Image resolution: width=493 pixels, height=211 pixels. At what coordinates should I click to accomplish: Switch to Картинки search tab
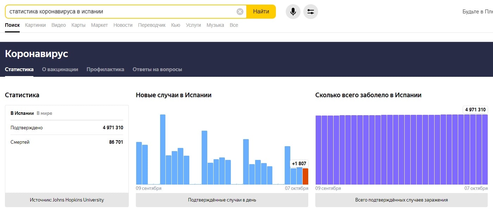(35, 25)
